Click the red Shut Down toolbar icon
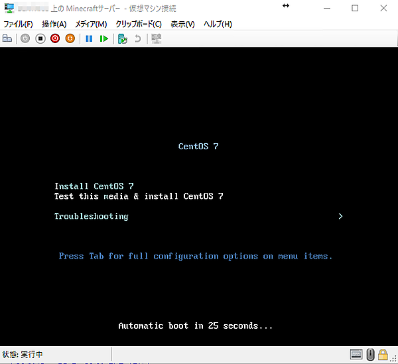Viewport: 398px width, 364px height. pos(55,38)
